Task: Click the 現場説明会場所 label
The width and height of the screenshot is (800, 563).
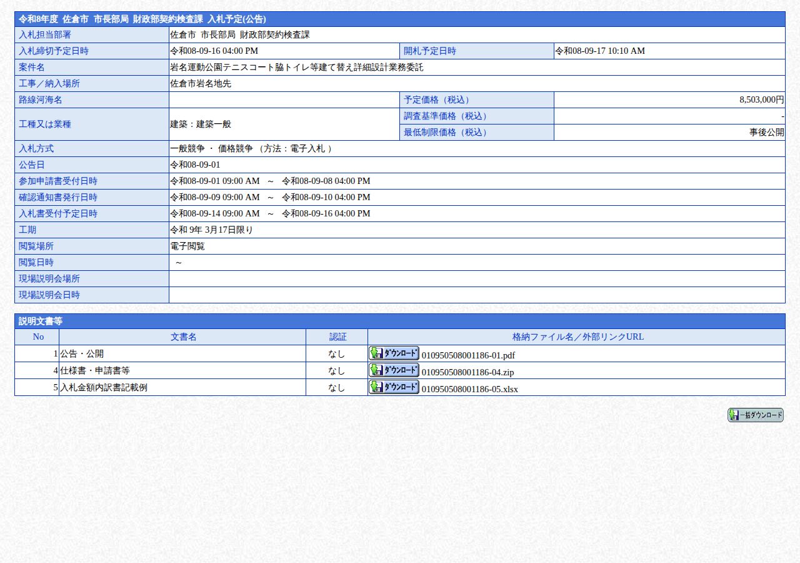Action: point(92,278)
